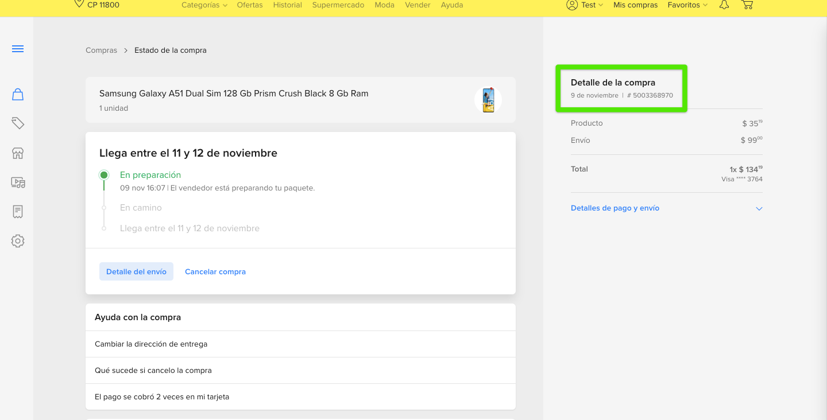Click the 1 unidad quantity text
Viewport: 827px width, 420px height.
tap(114, 108)
